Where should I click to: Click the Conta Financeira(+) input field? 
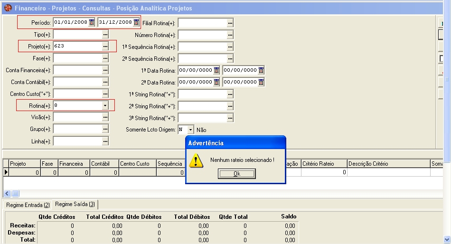78,70
